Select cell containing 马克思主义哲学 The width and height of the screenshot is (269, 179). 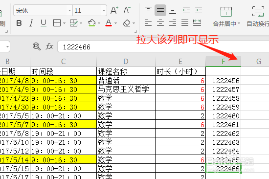[x=126, y=89]
